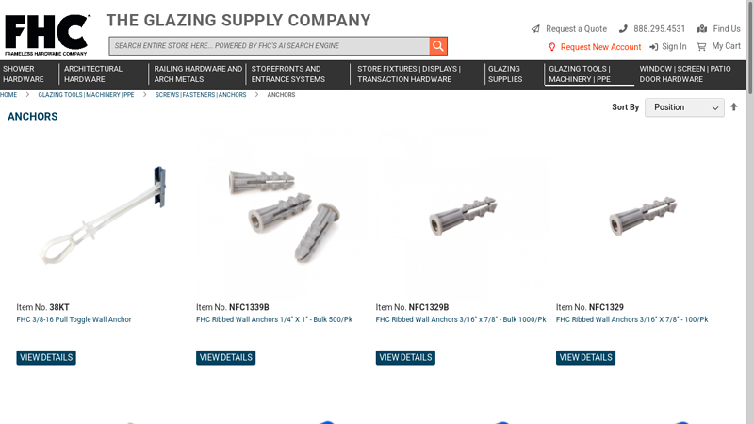754x424 pixels.
Task: View details for item 38KT
Action: pos(46,358)
